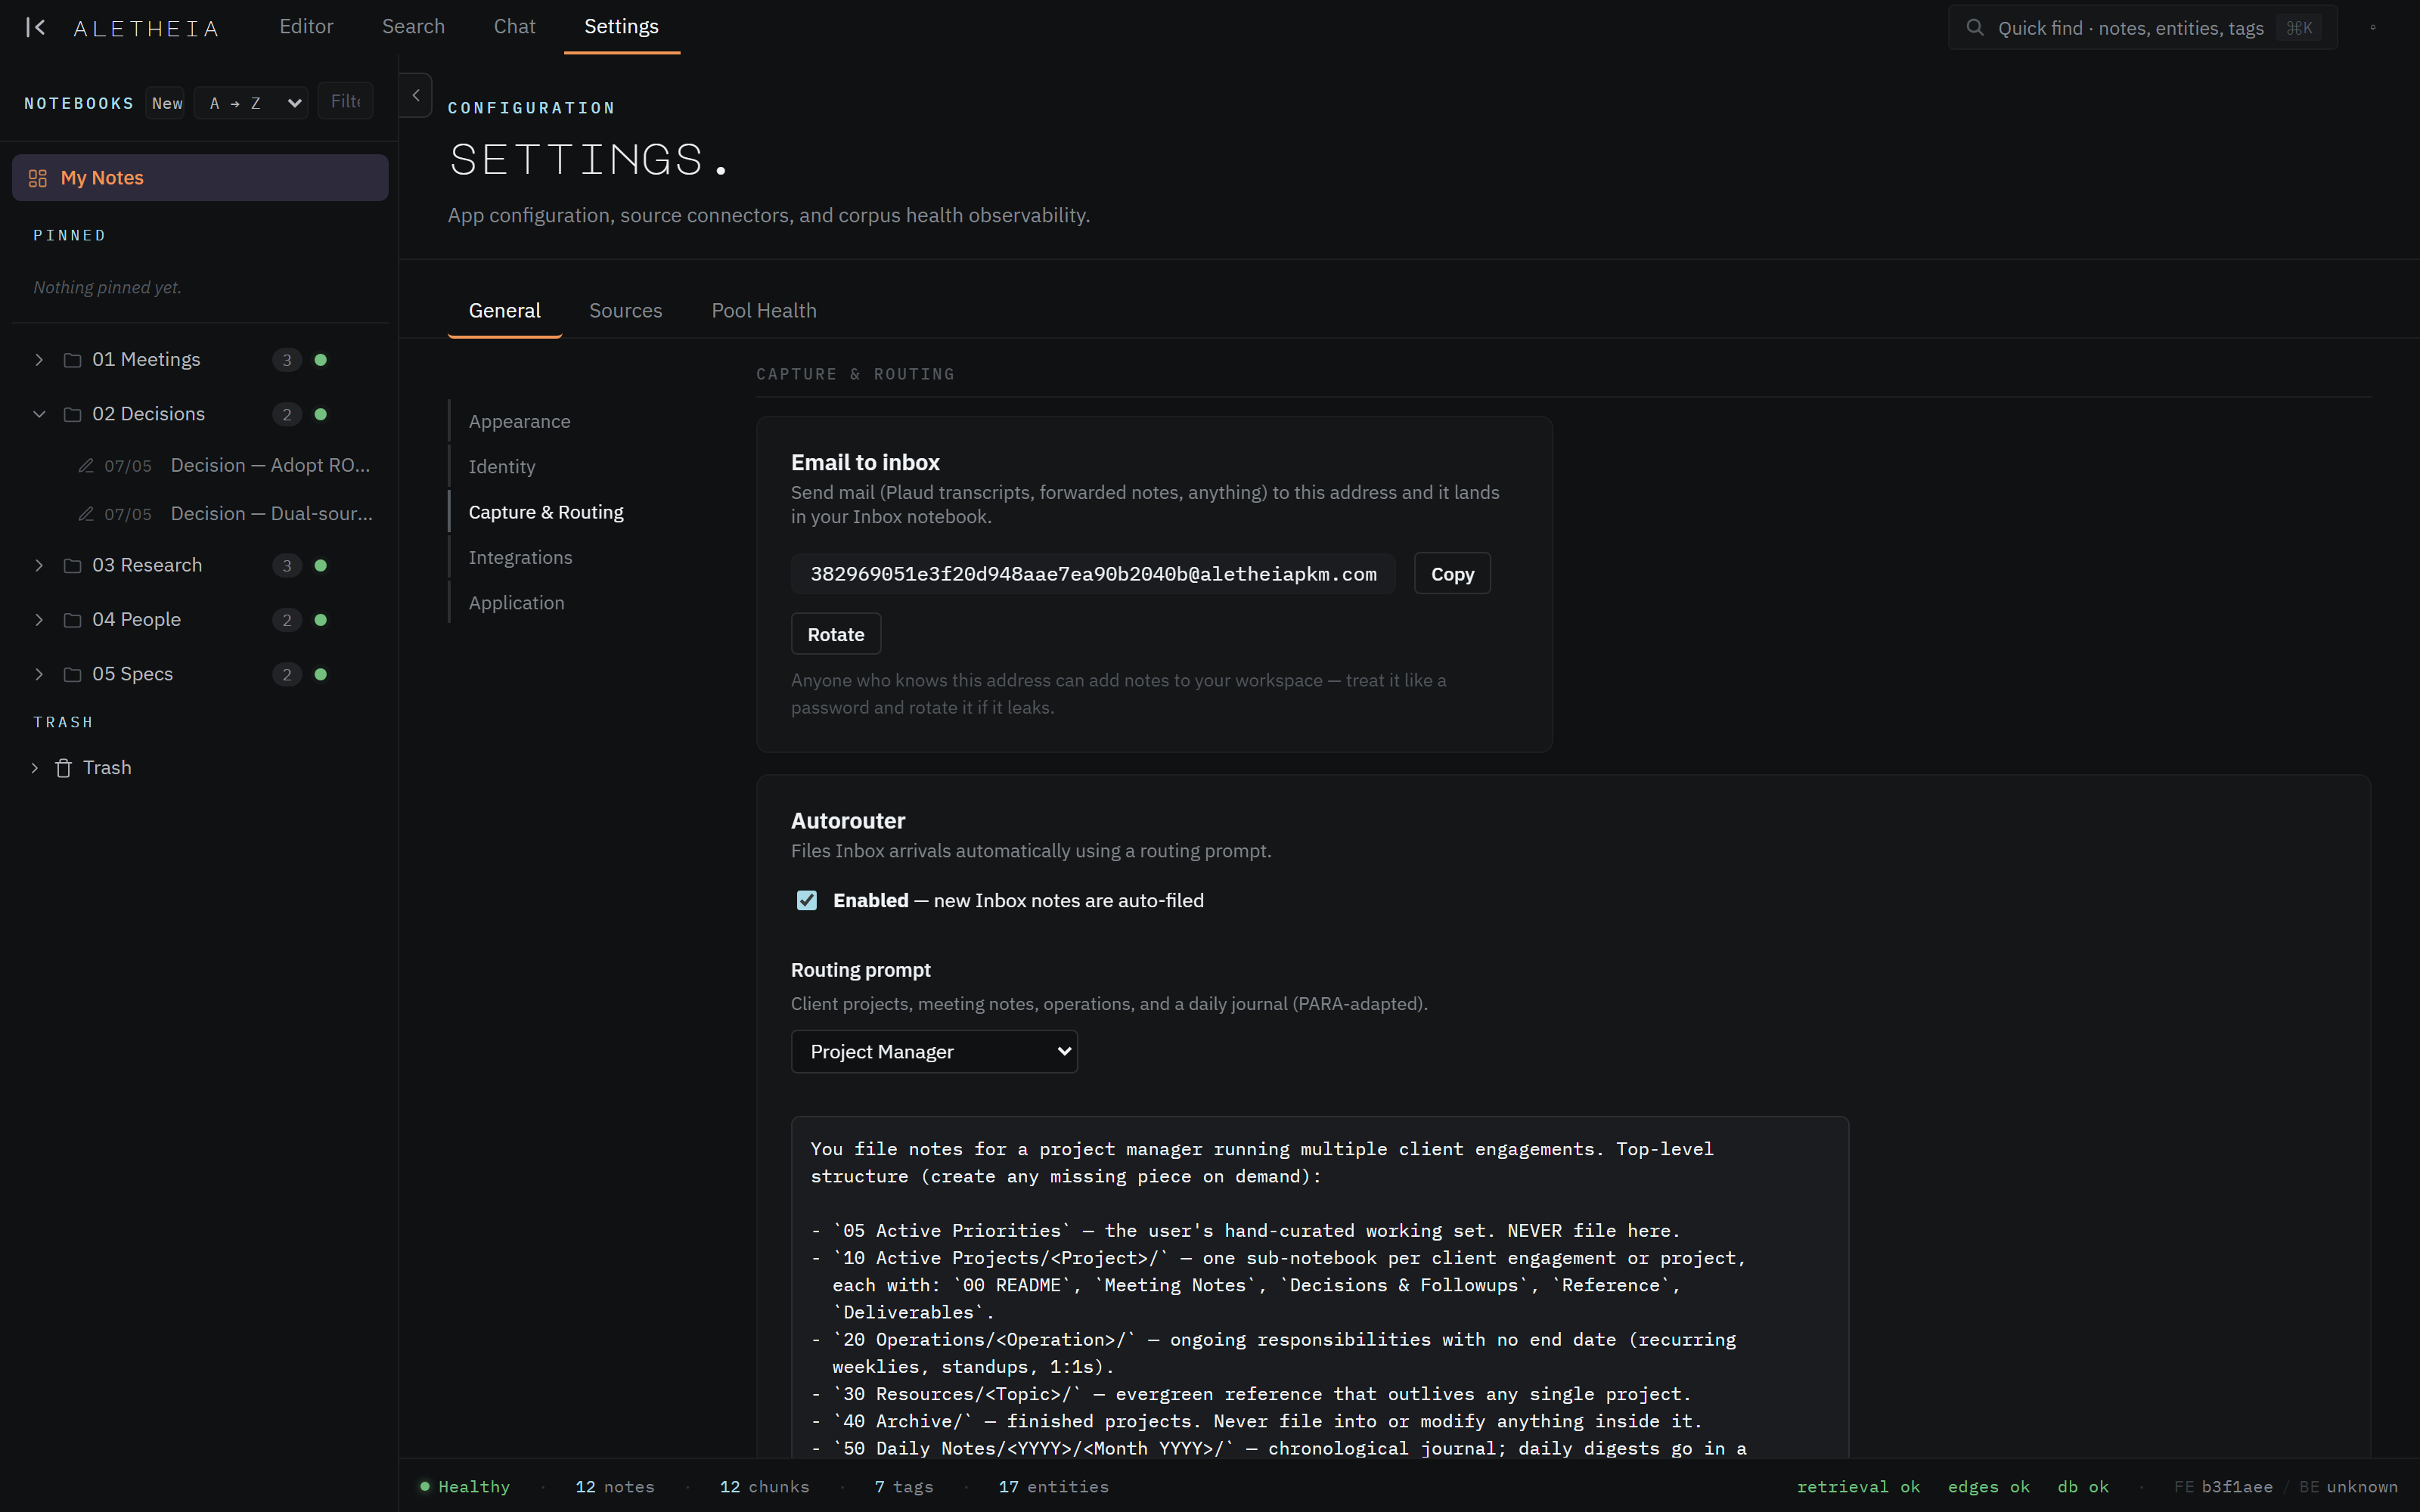Click the 02 Decisions folder icon
The height and width of the screenshot is (1512, 2420).
click(72, 414)
